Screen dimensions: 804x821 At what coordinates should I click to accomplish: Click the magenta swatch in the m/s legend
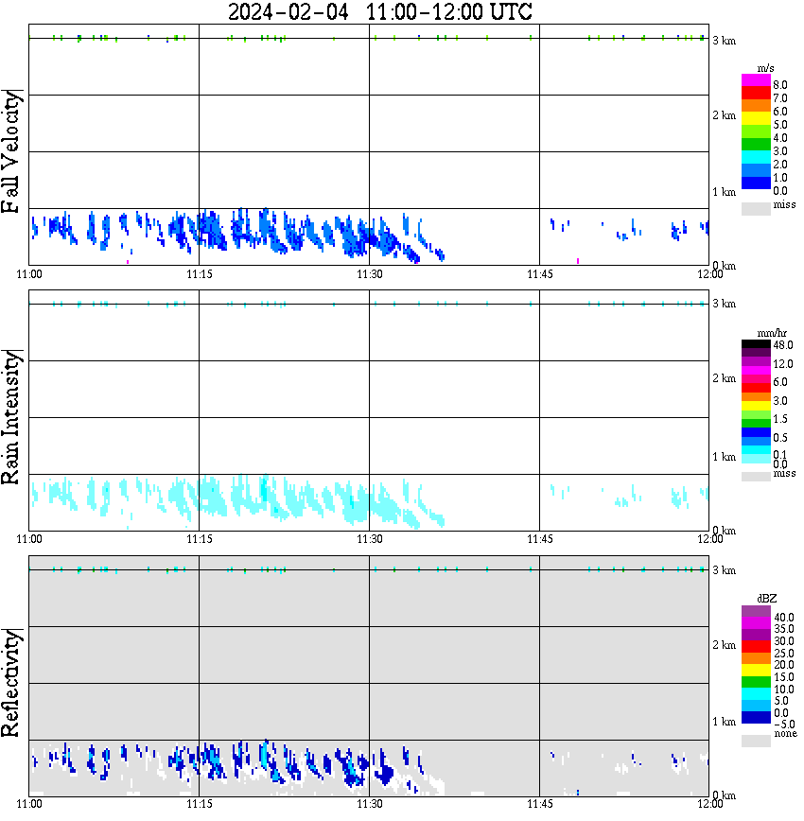click(x=756, y=80)
